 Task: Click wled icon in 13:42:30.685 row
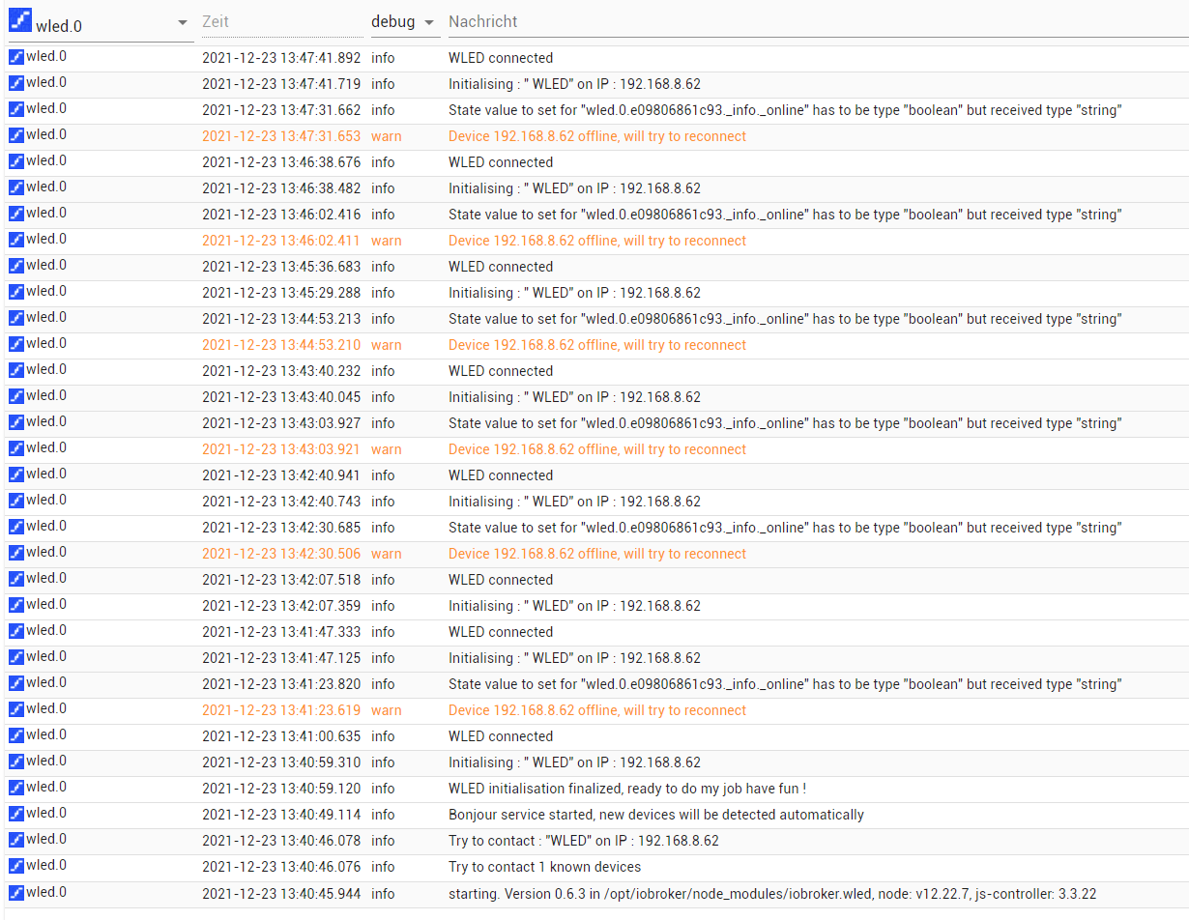pyautogui.click(x=16, y=527)
